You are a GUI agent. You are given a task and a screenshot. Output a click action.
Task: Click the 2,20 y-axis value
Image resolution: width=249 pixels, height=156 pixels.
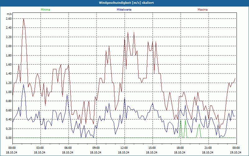(9, 37)
